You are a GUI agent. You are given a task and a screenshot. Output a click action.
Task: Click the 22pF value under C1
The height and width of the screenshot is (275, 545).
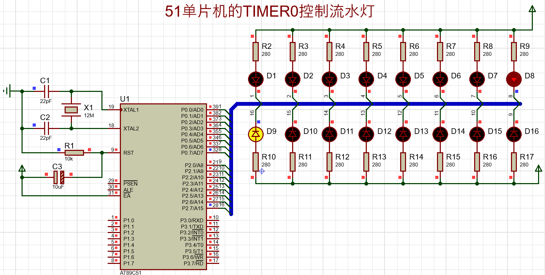[x=46, y=101]
